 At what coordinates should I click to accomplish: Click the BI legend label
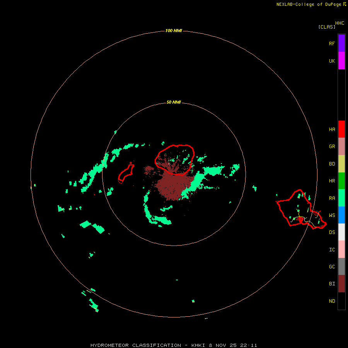pyautogui.click(x=332, y=284)
